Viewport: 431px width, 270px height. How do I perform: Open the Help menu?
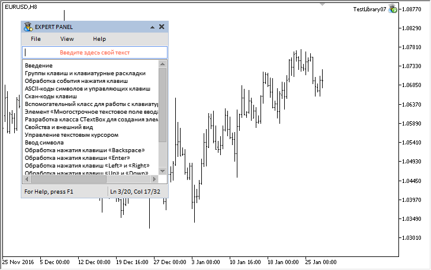[x=99, y=39]
